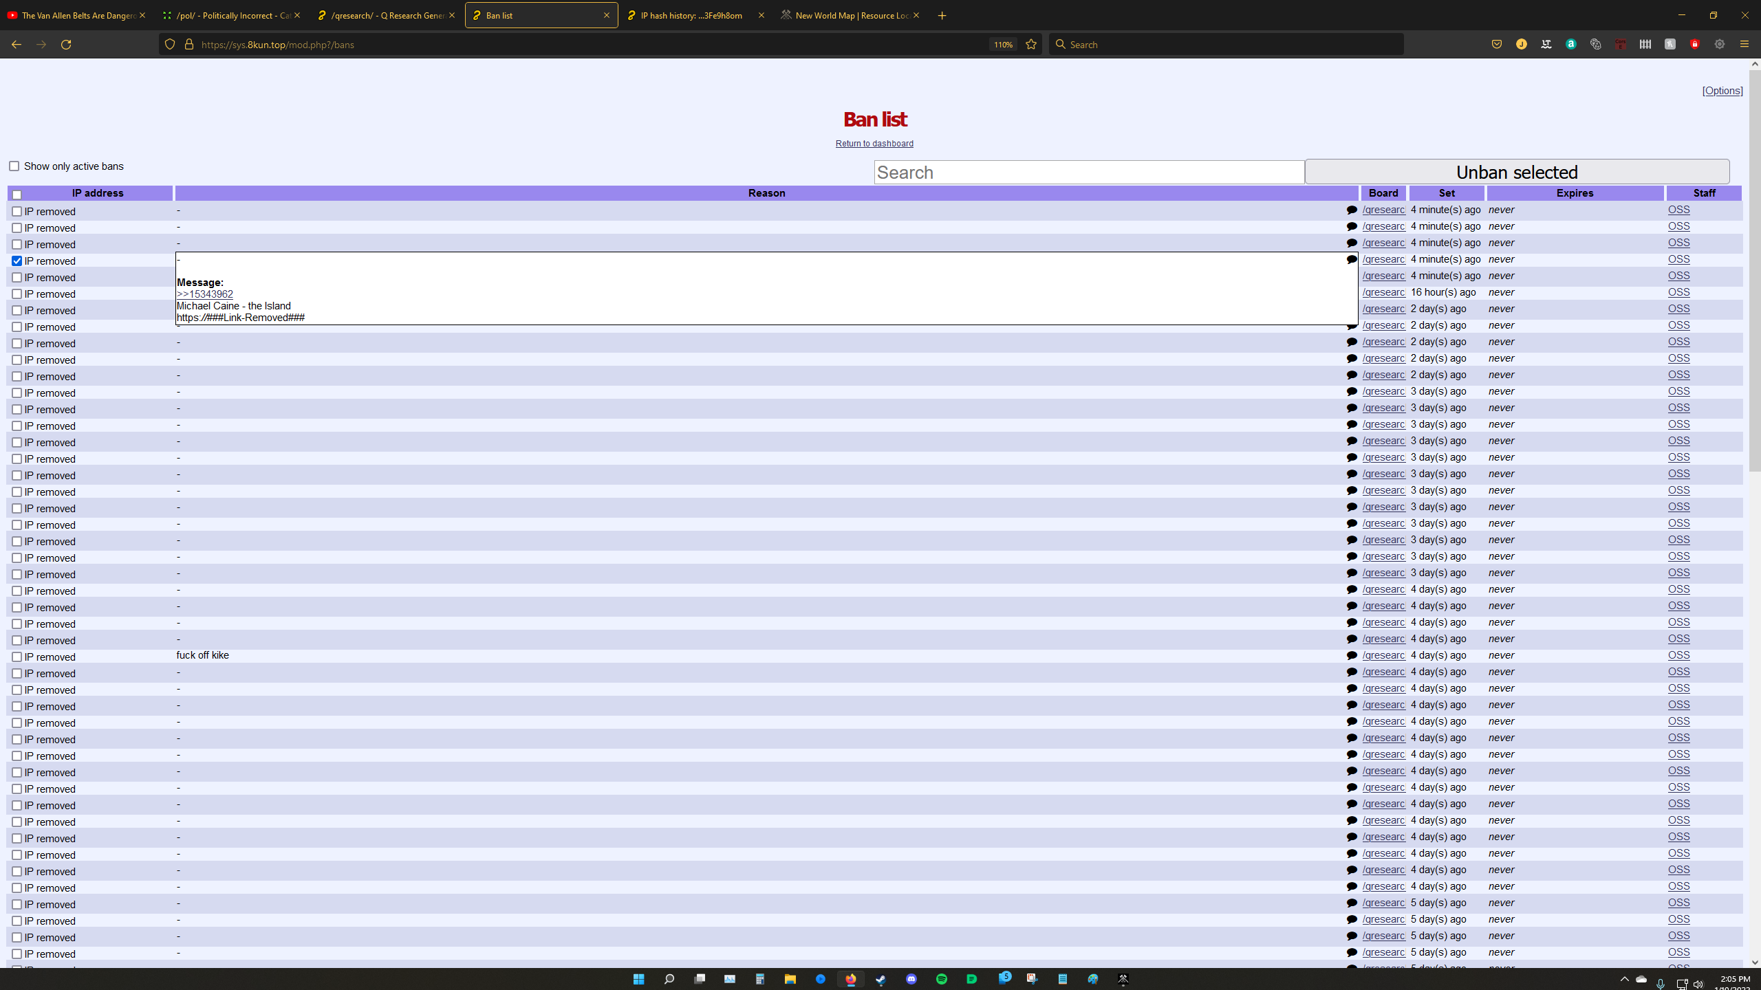Screen dimensions: 1761x990
Task: Open Spotify from the taskbar
Action: click(x=942, y=979)
